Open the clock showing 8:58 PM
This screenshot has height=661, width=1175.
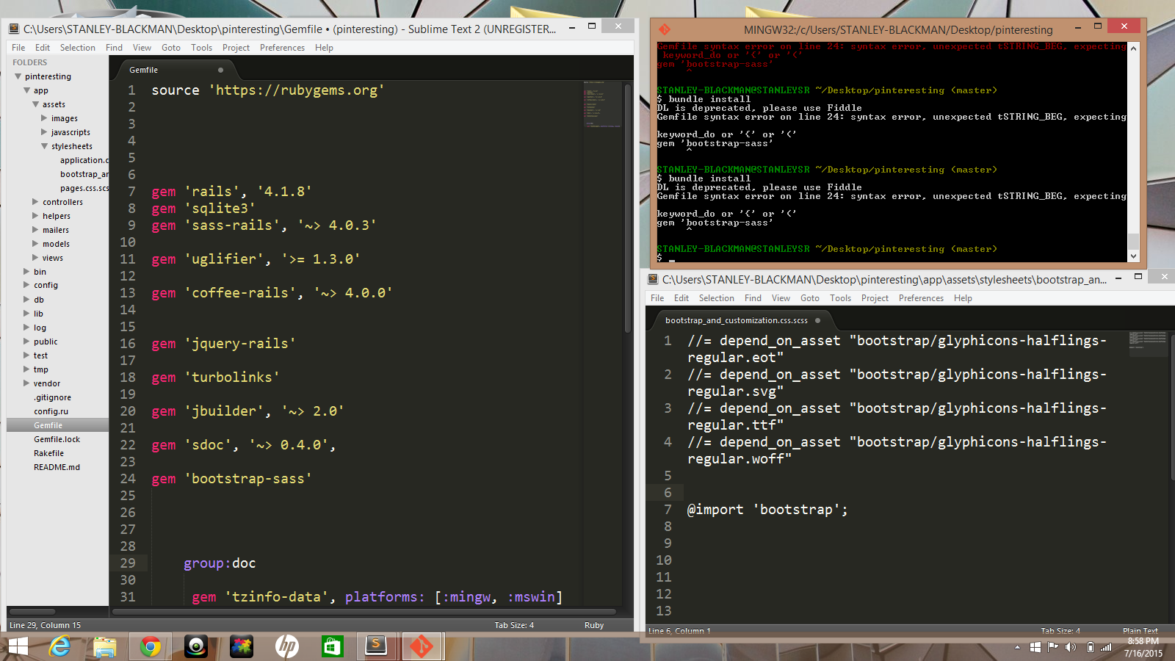(1143, 641)
